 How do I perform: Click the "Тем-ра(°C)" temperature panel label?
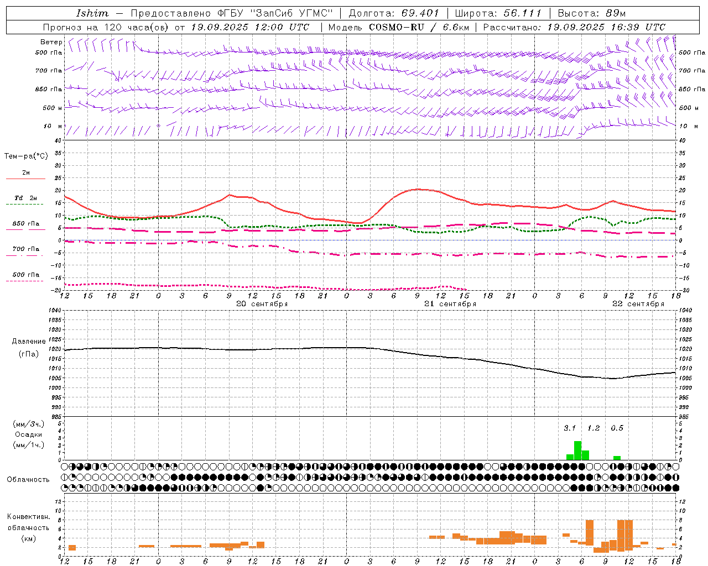tap(27, 156)
